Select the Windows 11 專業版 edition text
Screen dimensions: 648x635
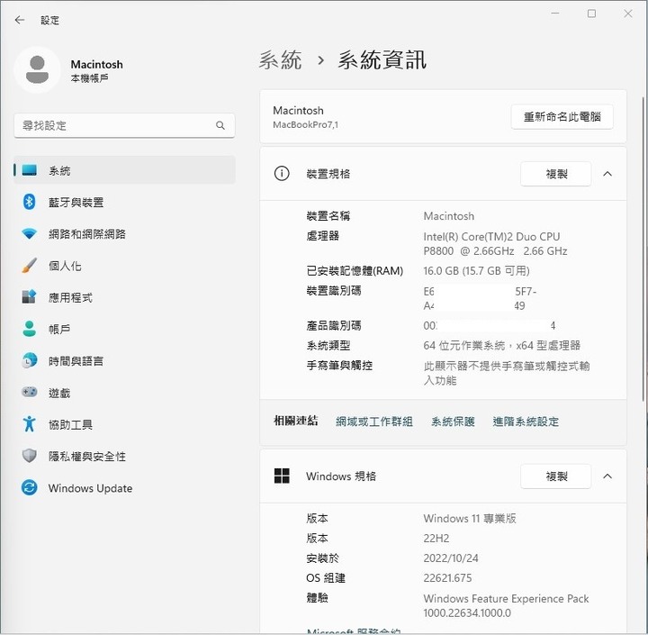(470, 518)
